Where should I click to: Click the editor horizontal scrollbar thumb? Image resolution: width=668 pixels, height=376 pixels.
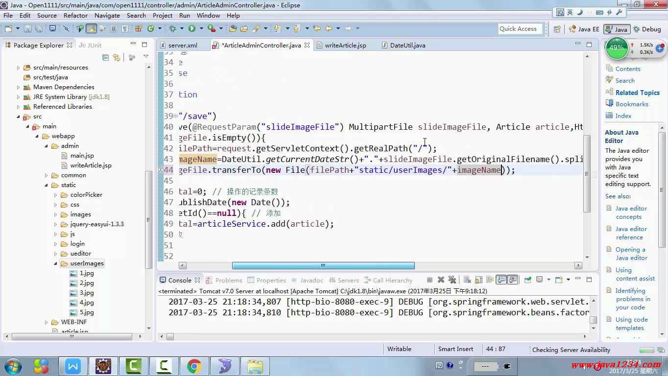pyautogui.click(x=323, y=265)
